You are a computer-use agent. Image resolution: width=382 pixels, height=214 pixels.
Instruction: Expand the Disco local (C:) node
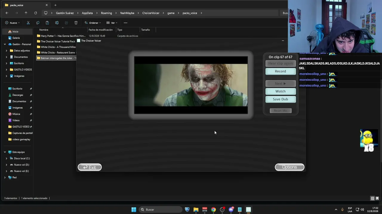(7, 158)
